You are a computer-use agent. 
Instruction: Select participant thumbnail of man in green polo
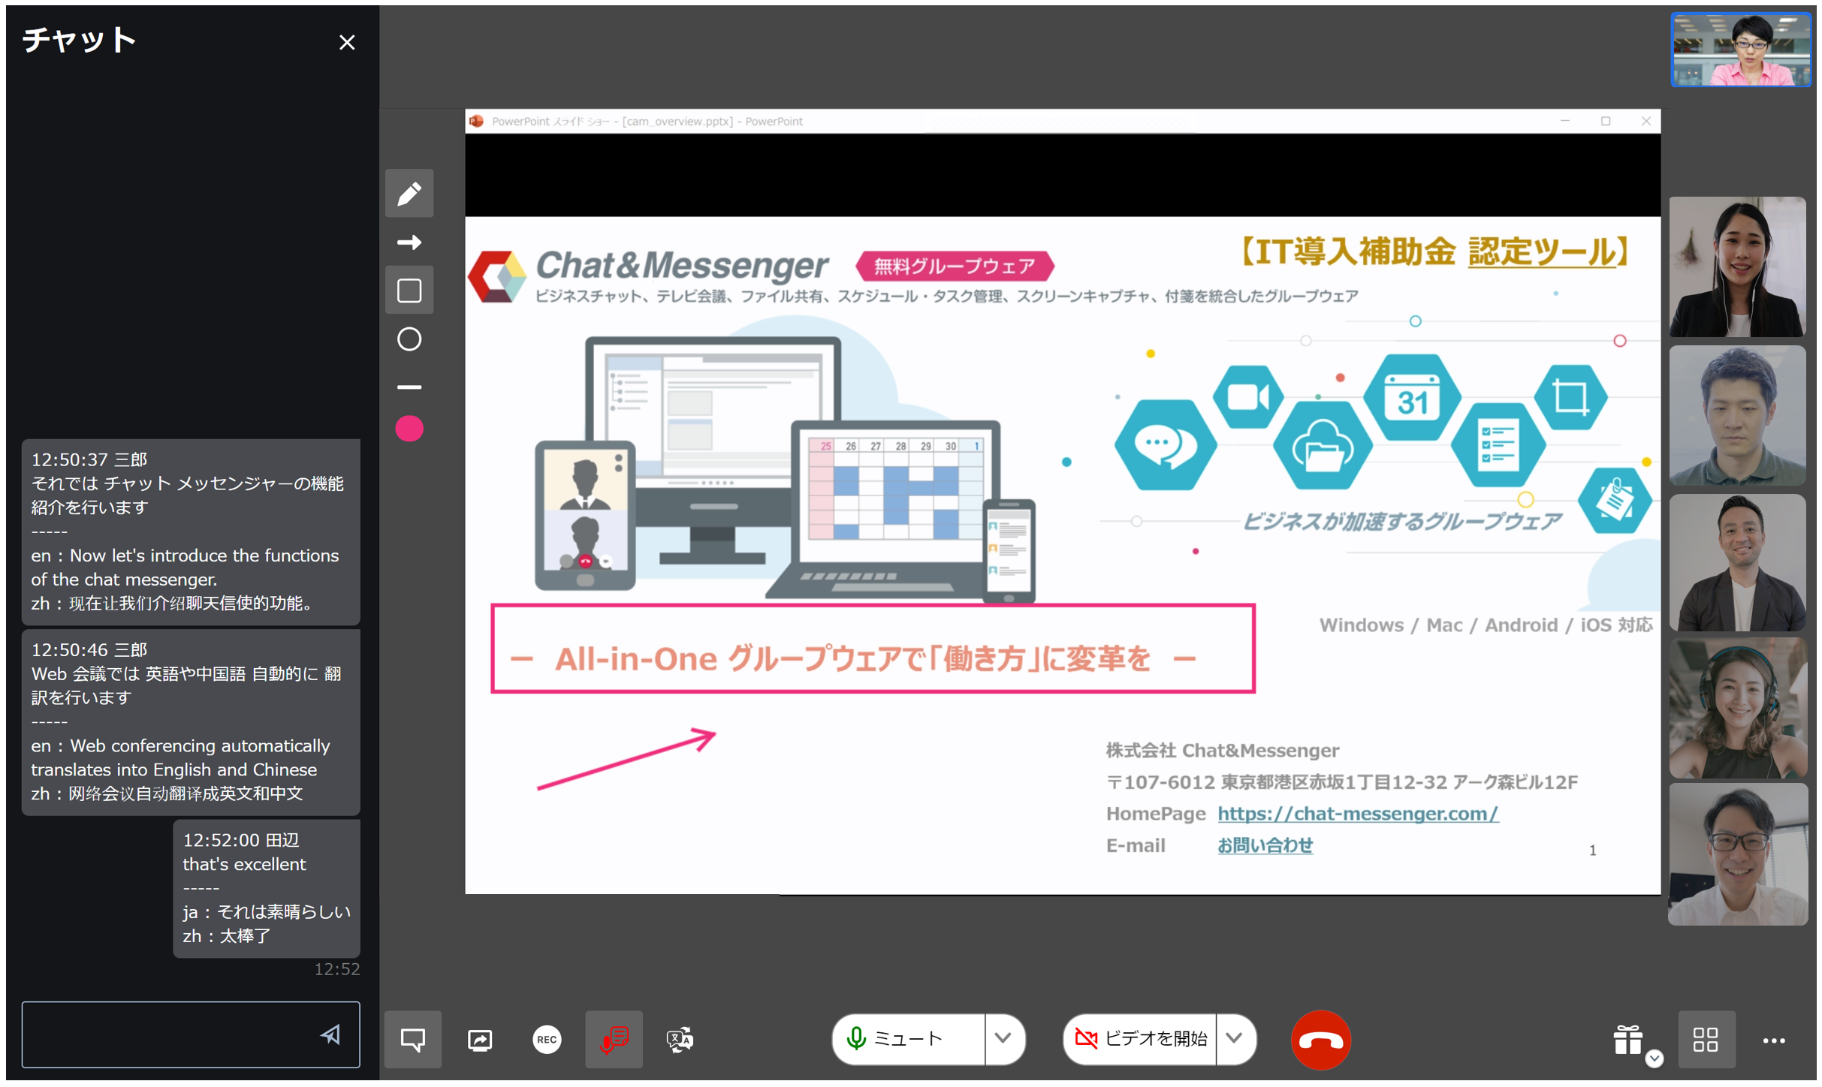(1738, 415)
